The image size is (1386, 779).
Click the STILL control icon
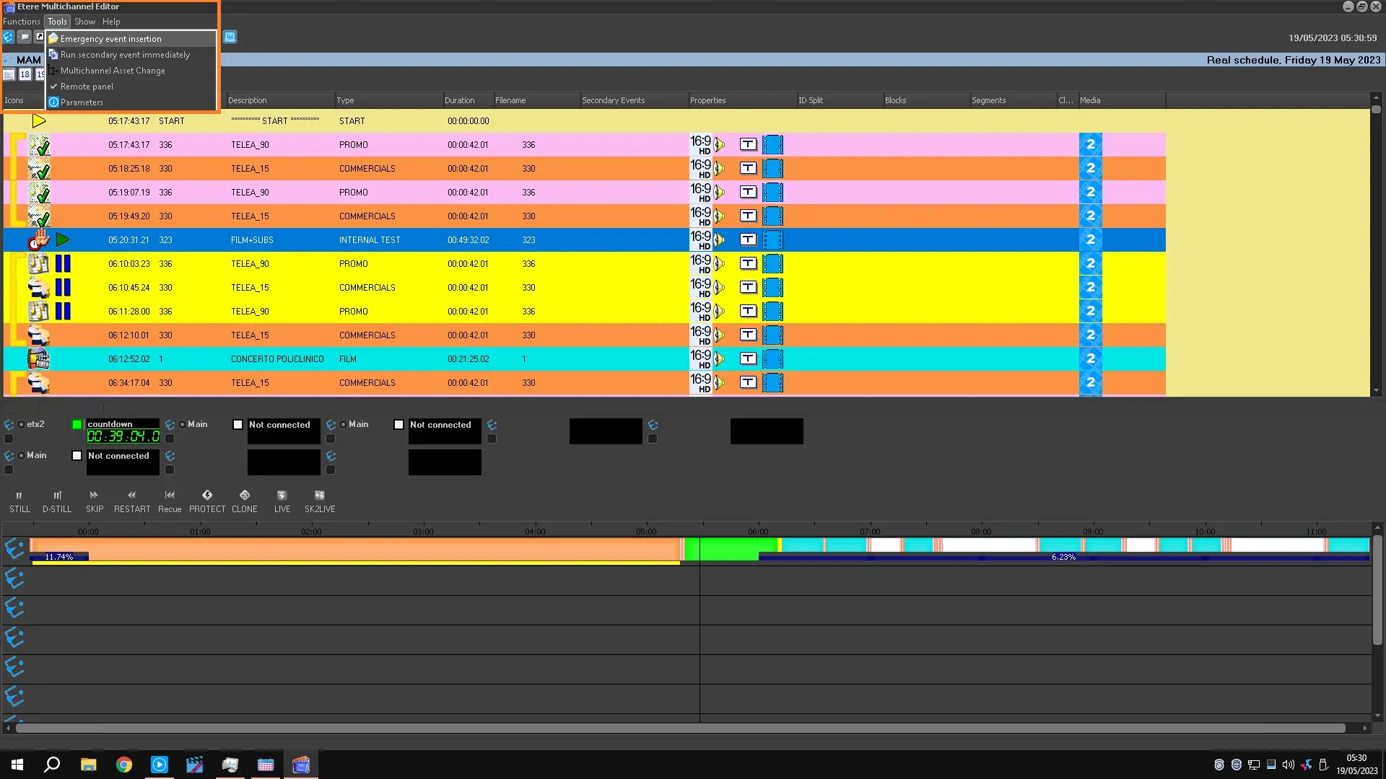point(19,496)
